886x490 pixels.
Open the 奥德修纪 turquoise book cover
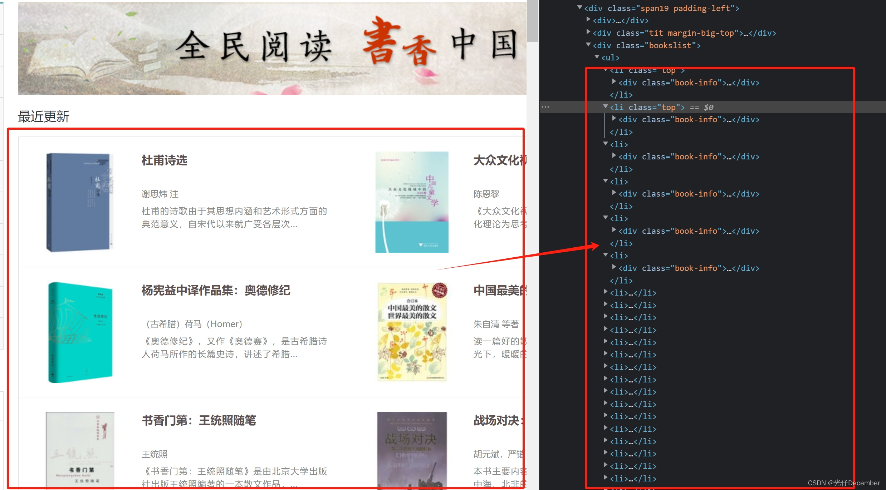(x=80, y=332)
